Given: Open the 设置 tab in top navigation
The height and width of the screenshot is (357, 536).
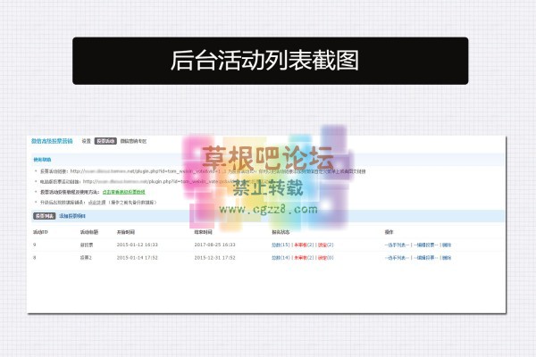Looking at the screenshot, I should tap(86, 141).
